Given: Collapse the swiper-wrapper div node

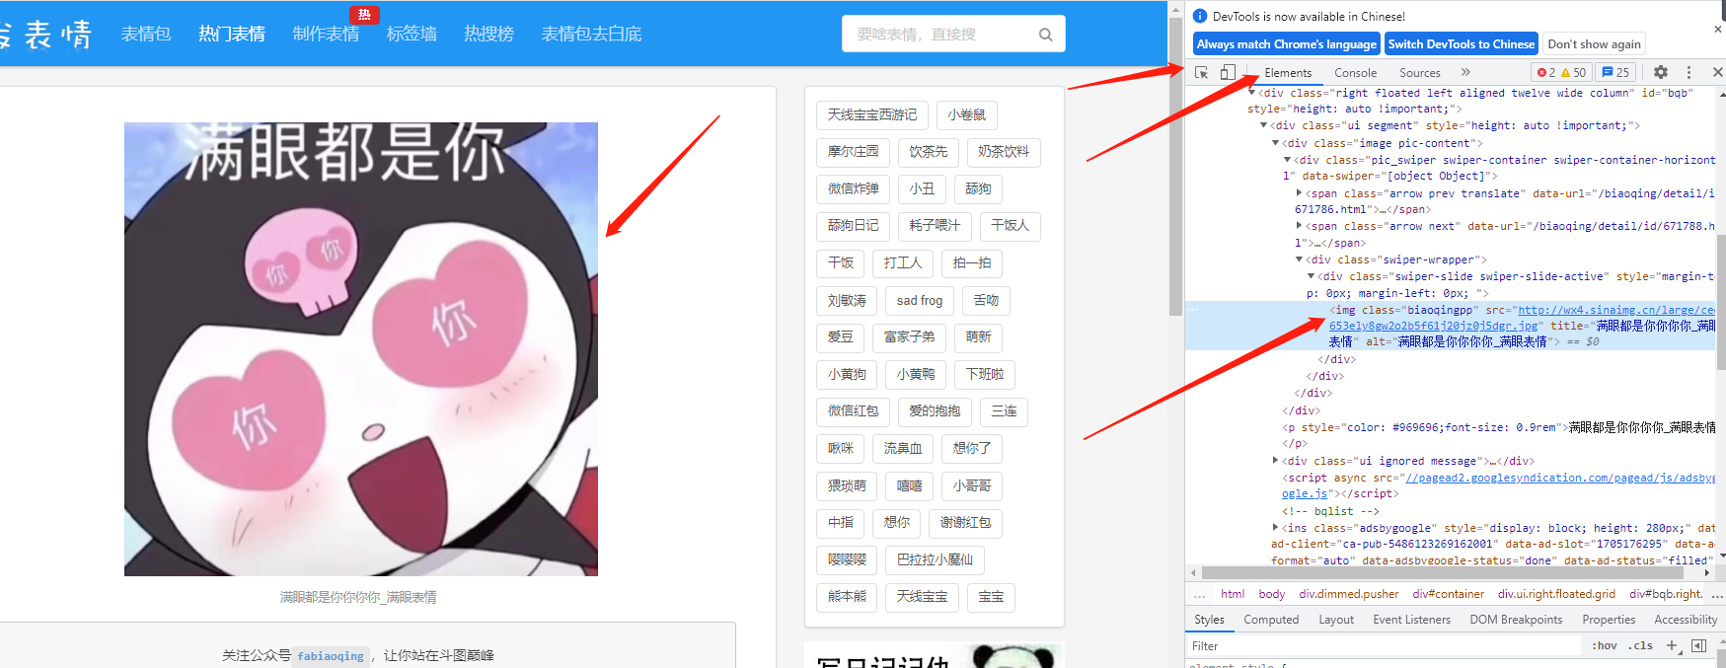Looking at the screenshot, I should 1300,260.
